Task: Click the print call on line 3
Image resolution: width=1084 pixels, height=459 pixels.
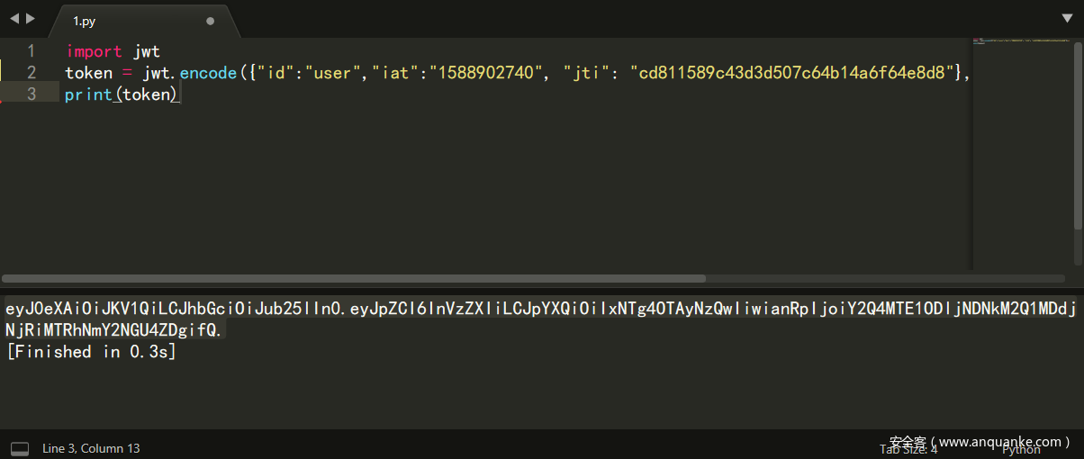Action: (88, 94)
